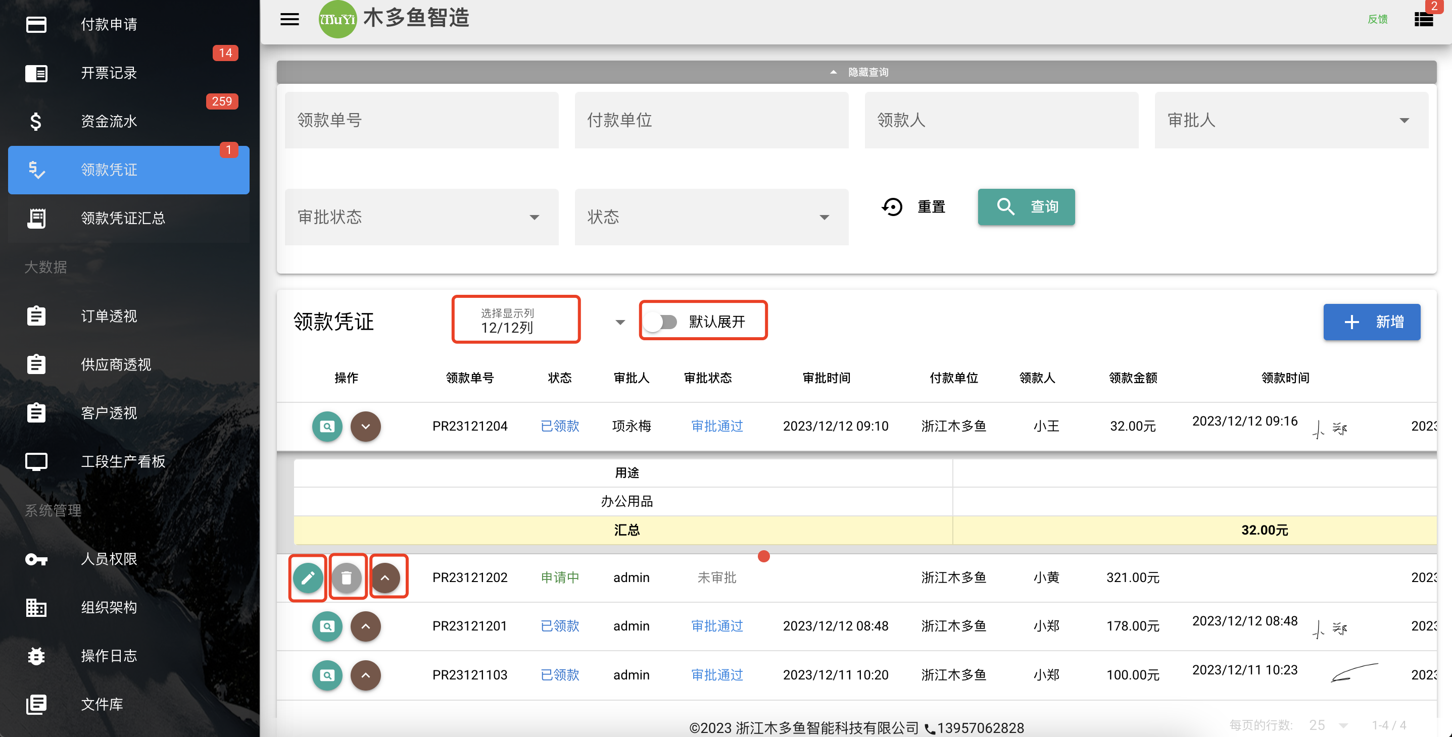The image size is (1452, 737).
Task: Click the 领款凭证汇总 receipt icon
Action: pos(36,219)
